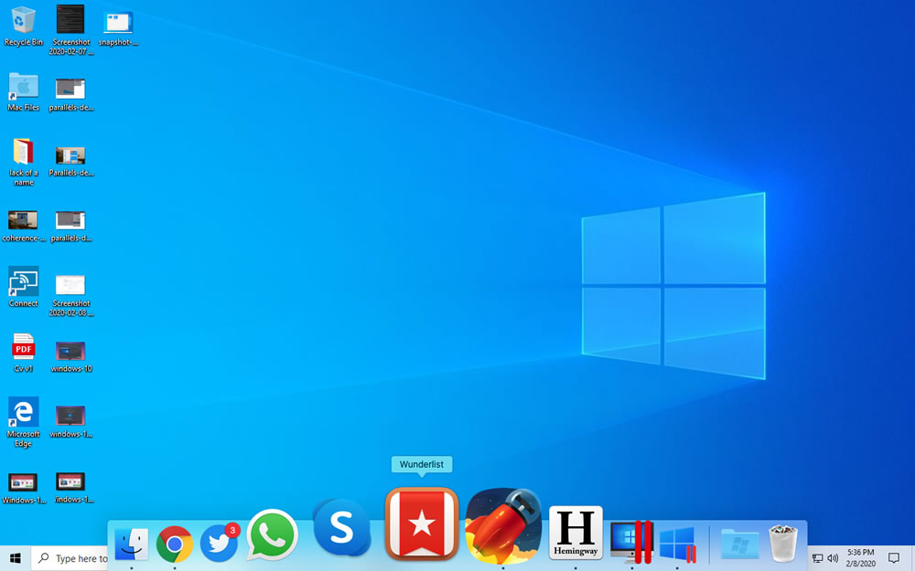Open Twitter with the 3 badge

220,543
